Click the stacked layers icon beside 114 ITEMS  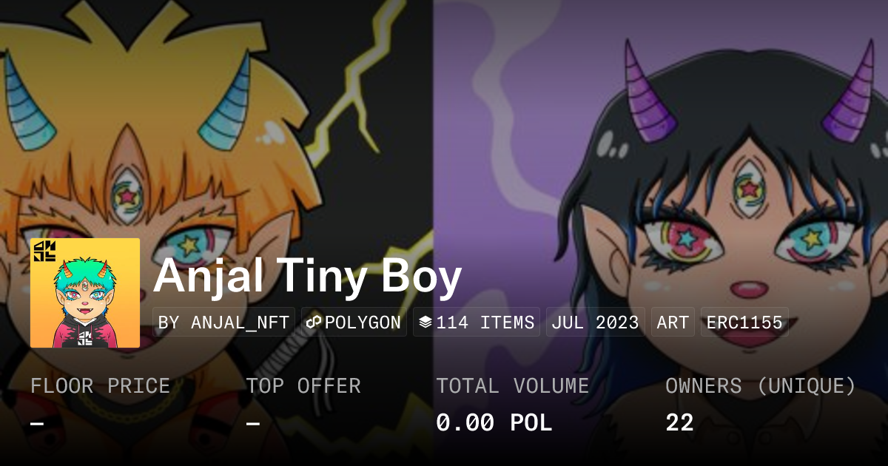(425, 323)
